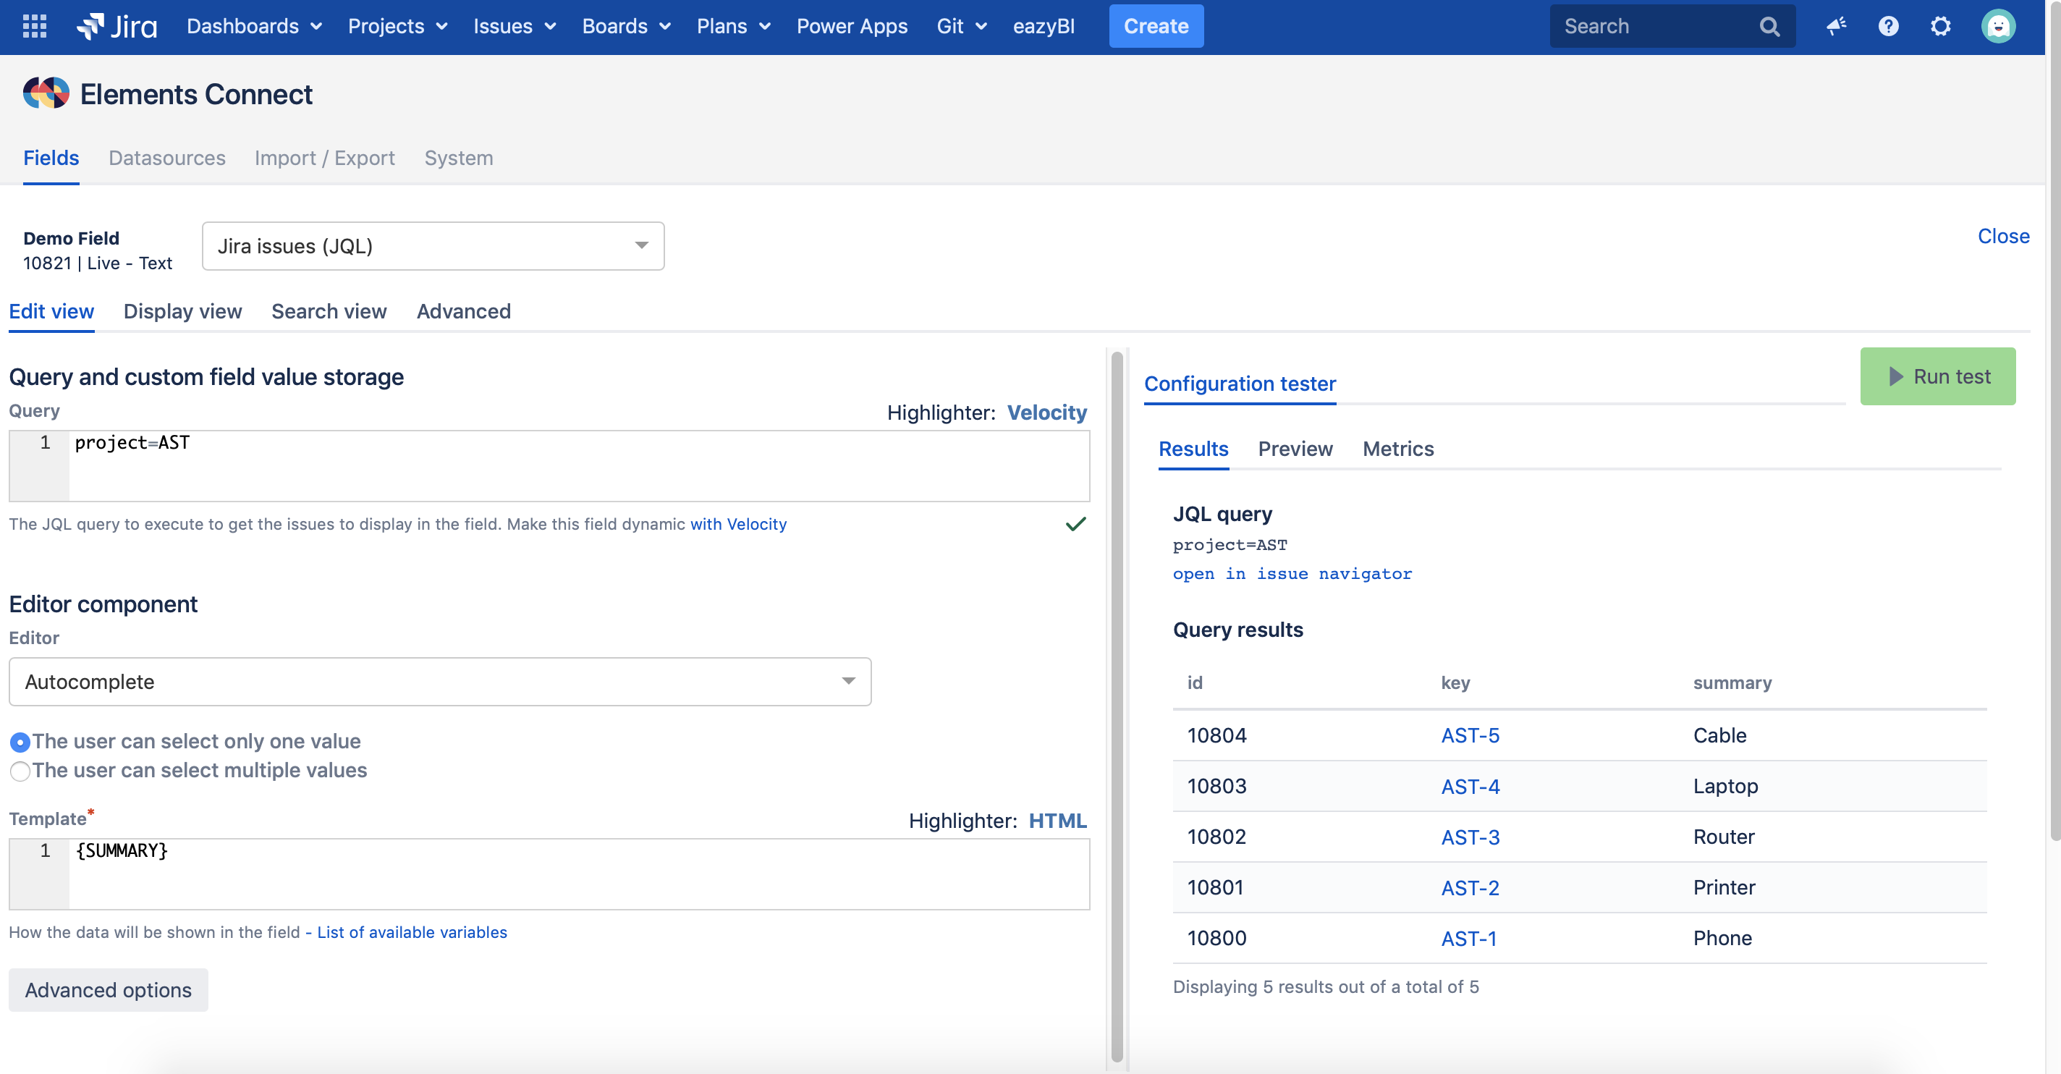The width and height of the screenshot is (2061, 1074).
Task: Open the administration gear icon
Action: pyautogui.click(x=1940, y=26)
